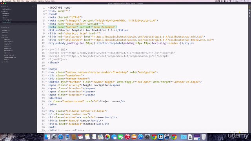Start Live Preview with the lightning bolt icon

tap(249, 7)
